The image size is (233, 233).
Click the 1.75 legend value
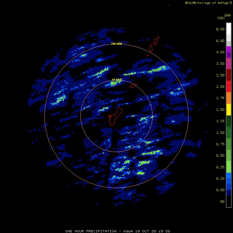220,98
